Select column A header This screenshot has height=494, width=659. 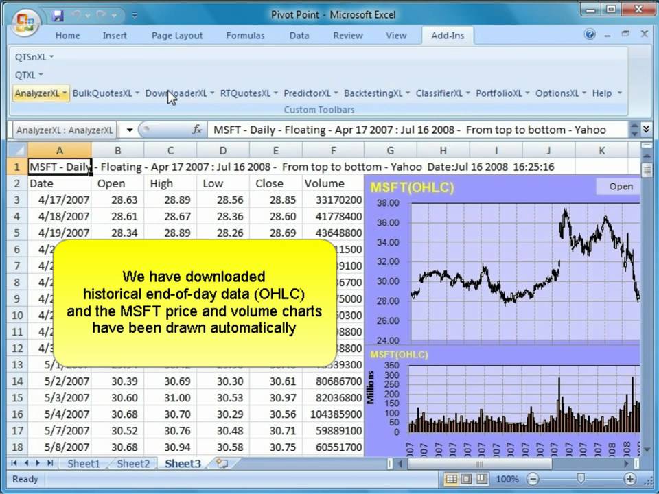coord(59,150)
